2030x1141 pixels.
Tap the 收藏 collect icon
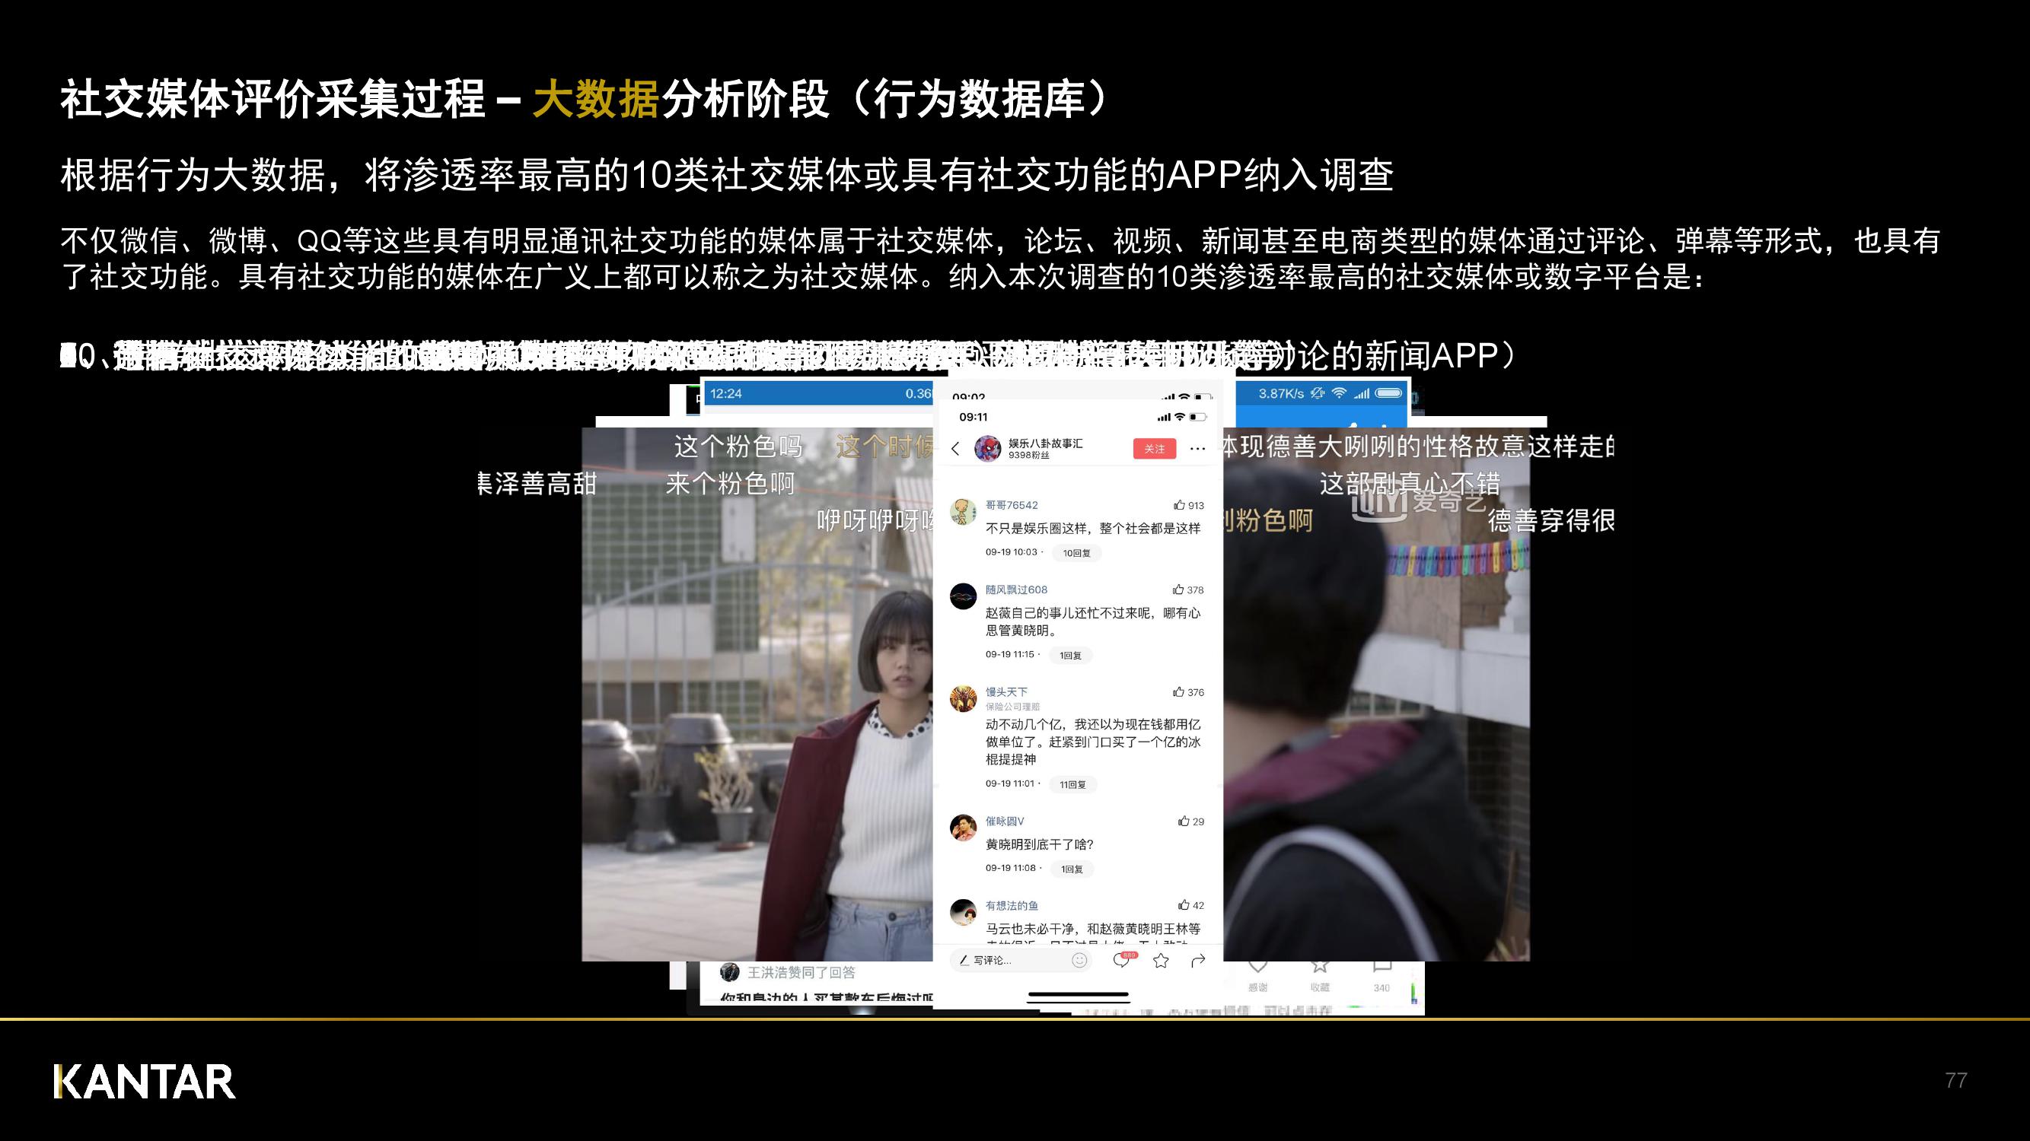point(1320,970)
